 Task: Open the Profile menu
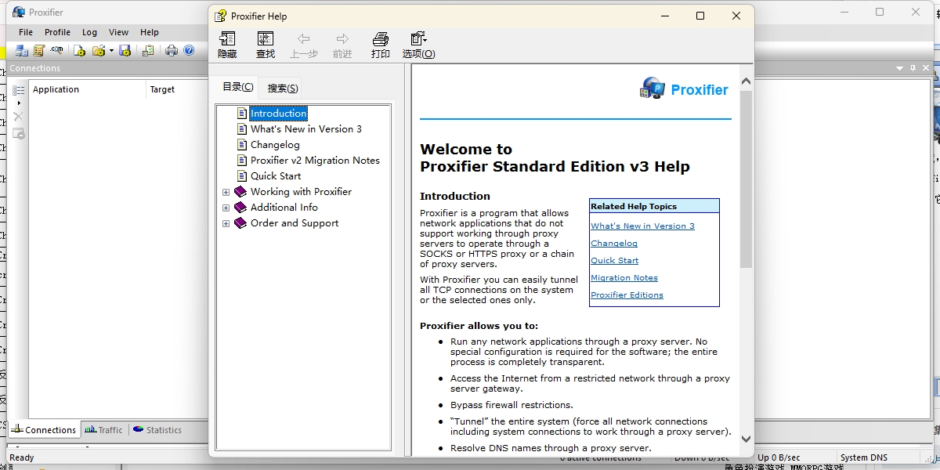coord(57,32)
